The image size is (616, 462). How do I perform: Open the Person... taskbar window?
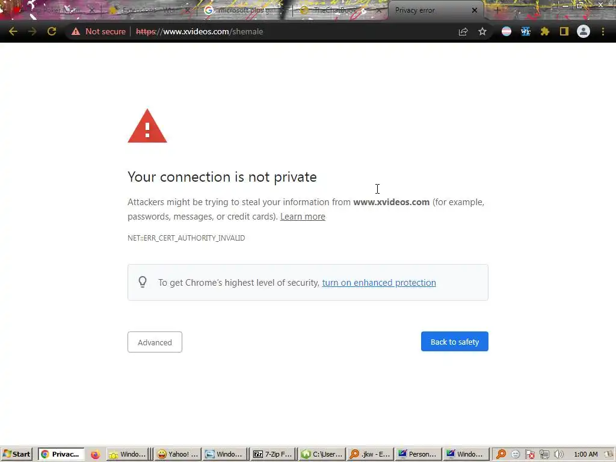(x=417, y=454)
